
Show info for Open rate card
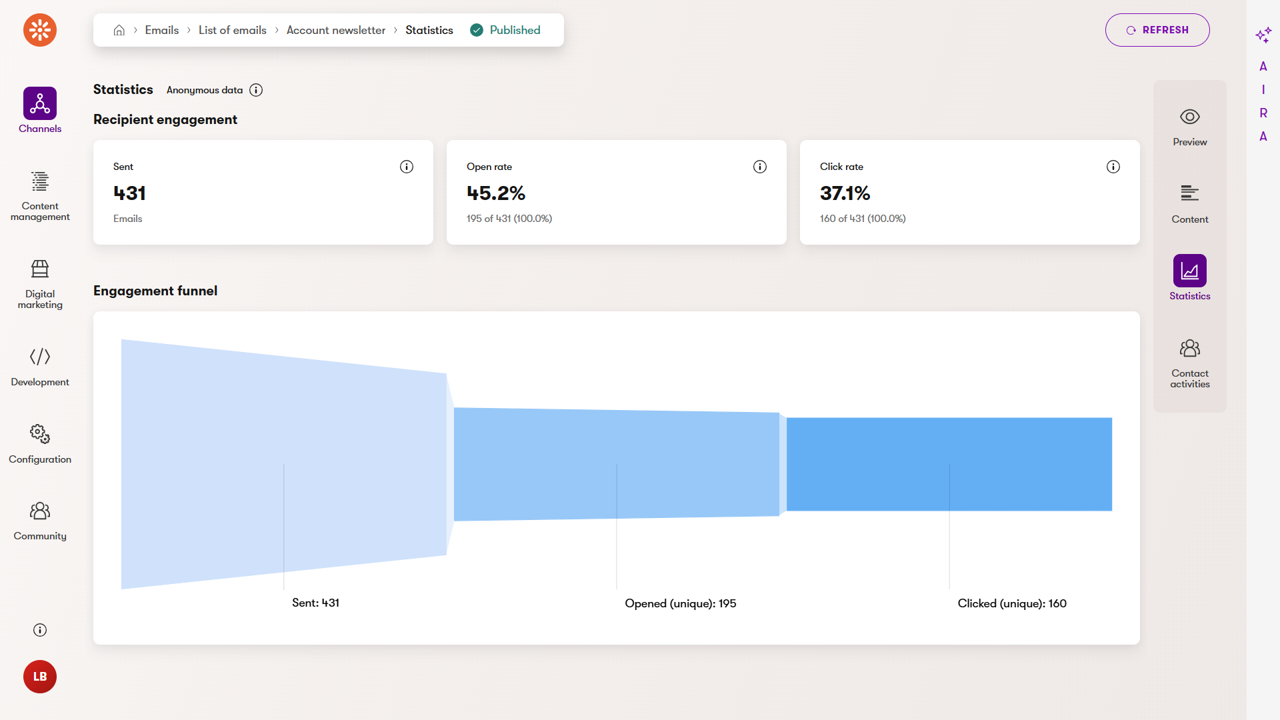coord(760,167)
